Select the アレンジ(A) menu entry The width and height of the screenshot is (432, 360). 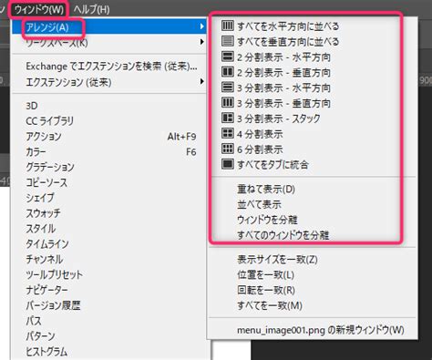[108, 27]
